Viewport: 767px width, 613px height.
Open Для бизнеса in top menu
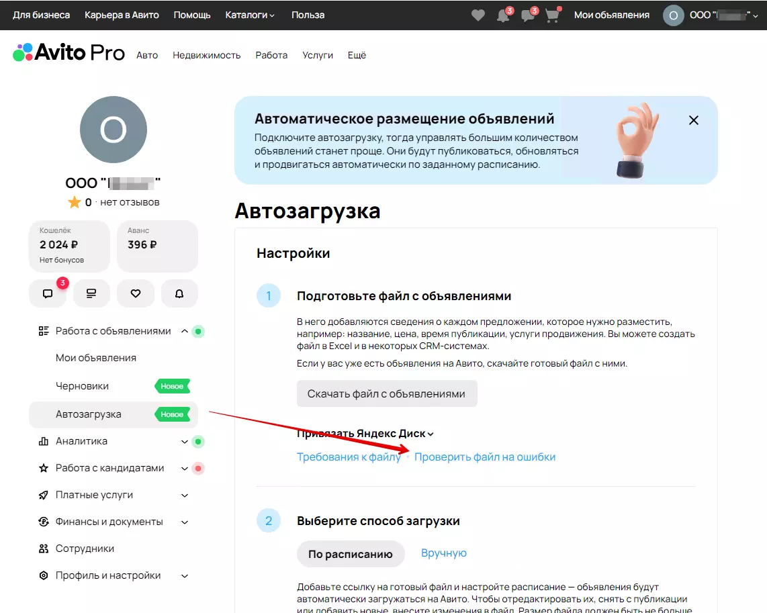click(x=41, y=15)
